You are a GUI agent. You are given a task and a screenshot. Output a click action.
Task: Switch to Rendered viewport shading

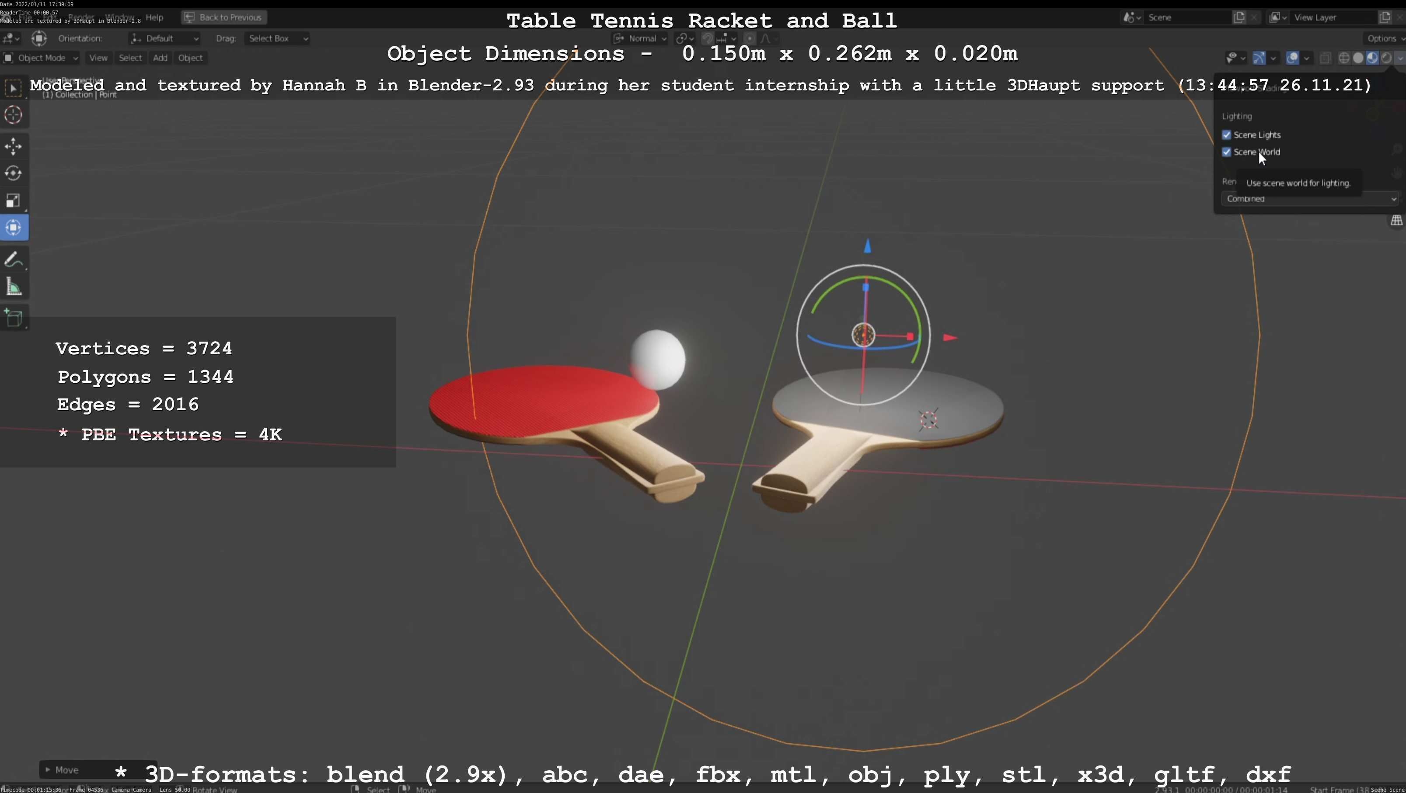click(x=1386, y=58)
